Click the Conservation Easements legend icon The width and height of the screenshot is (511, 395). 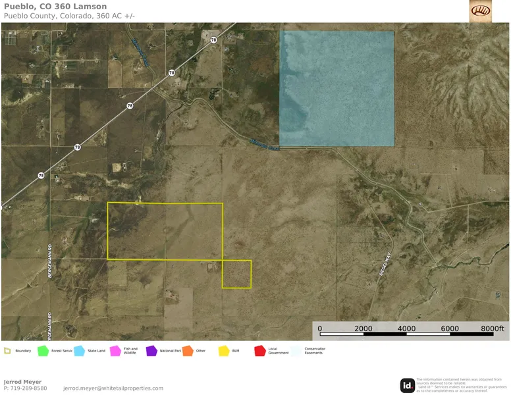tap(296, 351)
